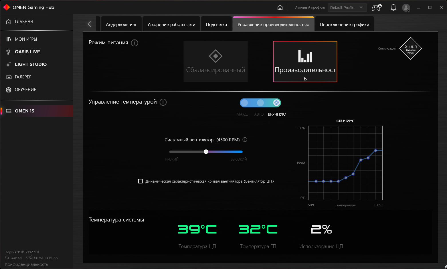Go to home via title bar house icon
The width and height of the screenshot is (447, 269).
(280, 7)
